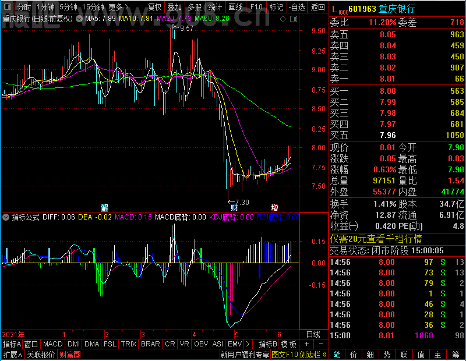The height and width of the screenshot is (361, 466).
Task: Click the 2021年 label on the time axis
Action: pyautogui.click(x=13, y=335)
